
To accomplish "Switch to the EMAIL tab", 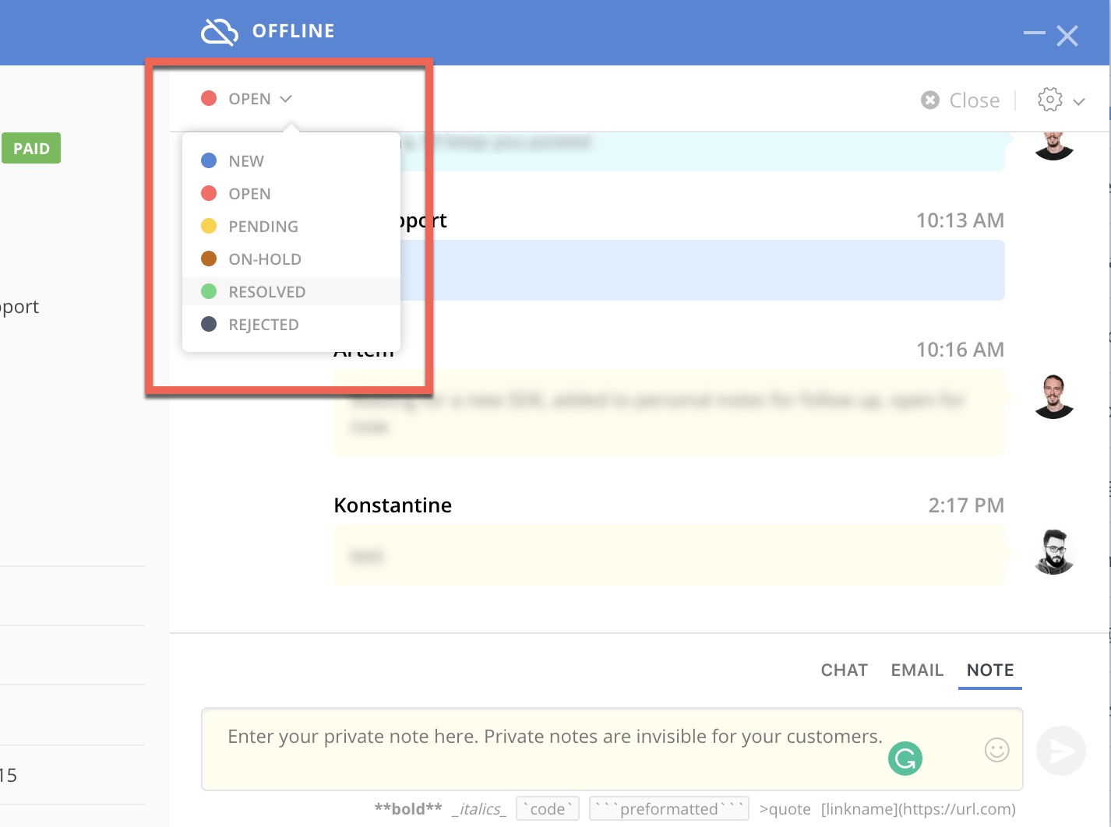I will click(x=917, y=670).
